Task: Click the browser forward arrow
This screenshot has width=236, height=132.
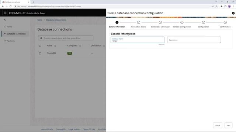Action: 7,7
